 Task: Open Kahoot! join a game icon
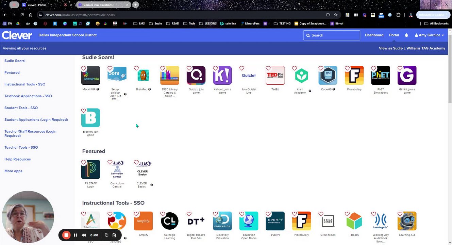tap(222, 76)
